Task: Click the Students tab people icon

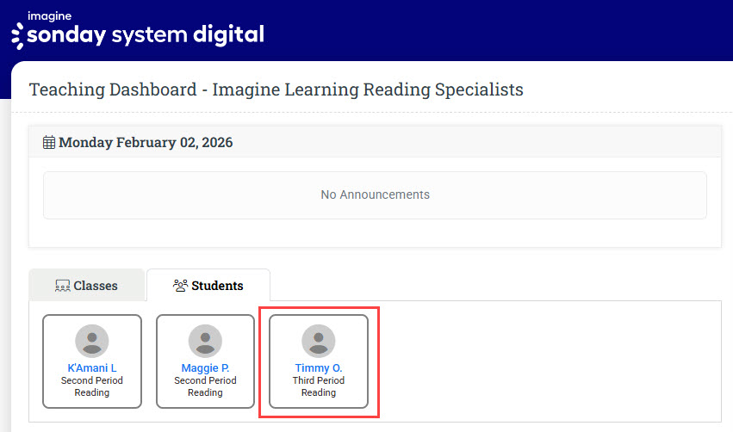Action: tap(180, 285)
